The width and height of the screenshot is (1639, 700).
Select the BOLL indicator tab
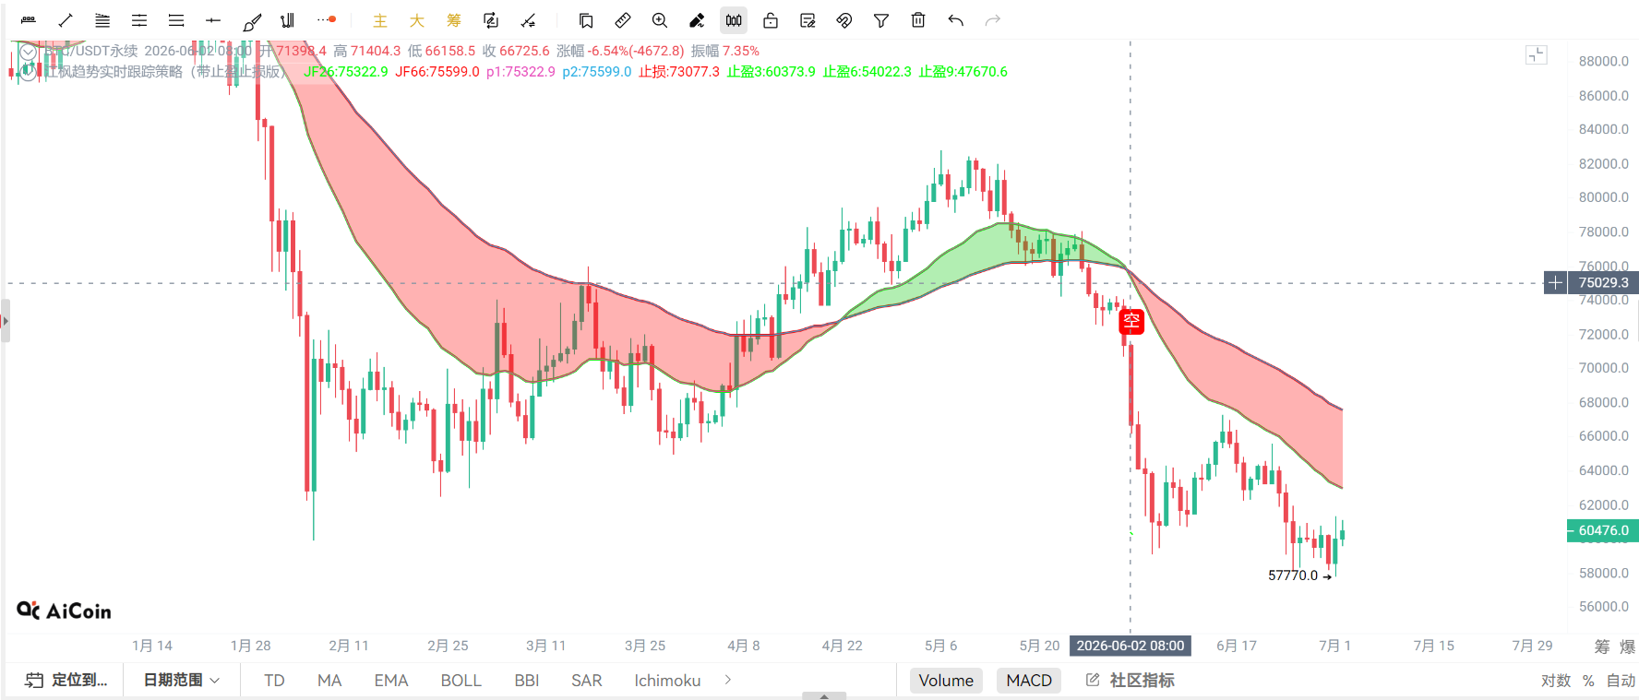tap(461, 681)
